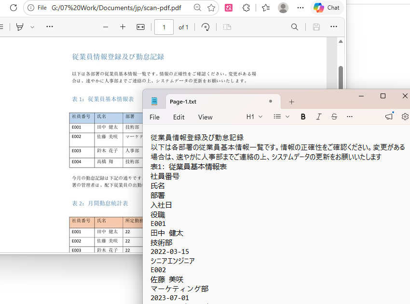410x304 pixels.
Task: Zoom in the PDF with plus
Action: coord(123,27)
